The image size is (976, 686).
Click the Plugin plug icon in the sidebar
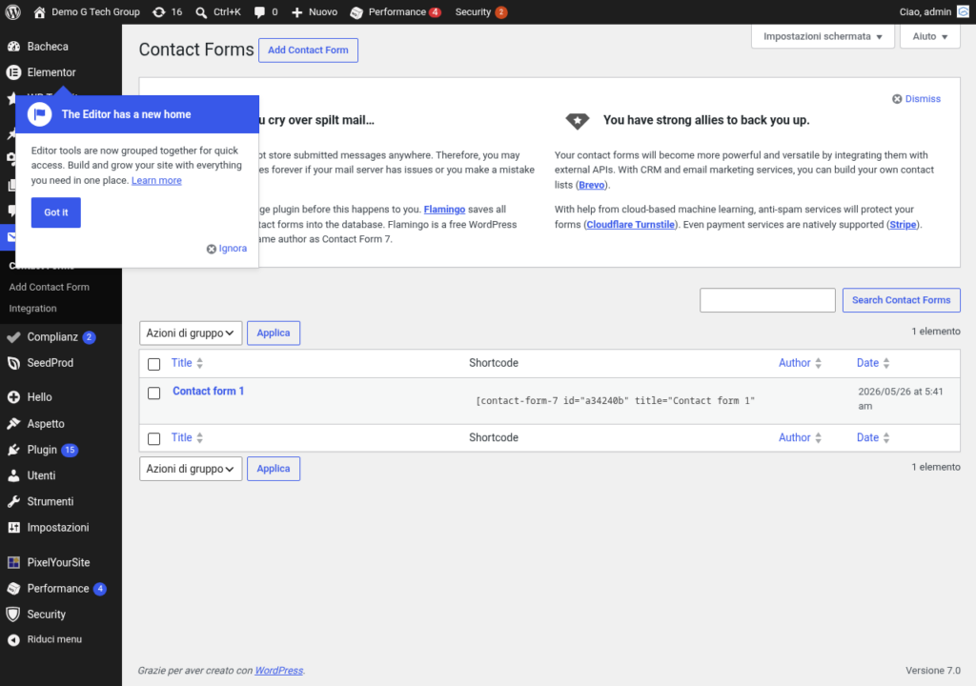pos(13,450)
